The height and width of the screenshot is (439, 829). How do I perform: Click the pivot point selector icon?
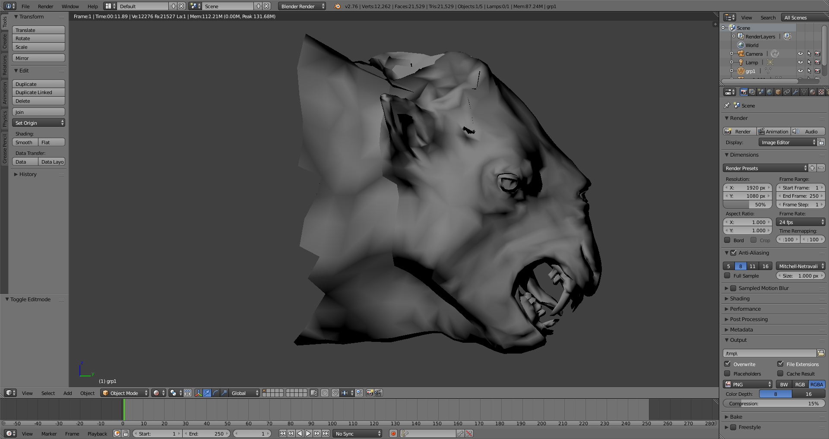(x=175, y=393)
